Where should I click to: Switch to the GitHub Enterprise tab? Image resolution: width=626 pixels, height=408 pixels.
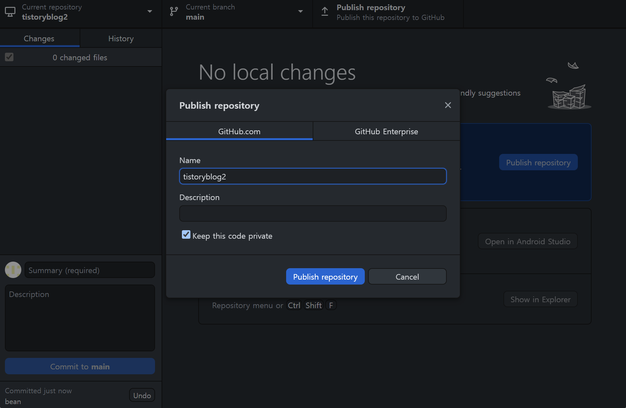click(x=386, y=131)
